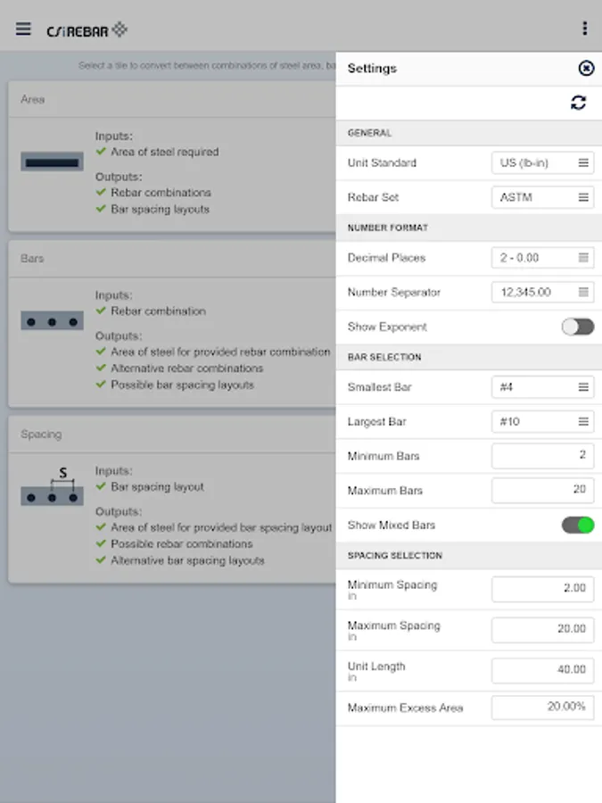Viewport: 602px width, 803px height.
Task: Open the hamburger navigation menu
Action: [x=23, y=29]
